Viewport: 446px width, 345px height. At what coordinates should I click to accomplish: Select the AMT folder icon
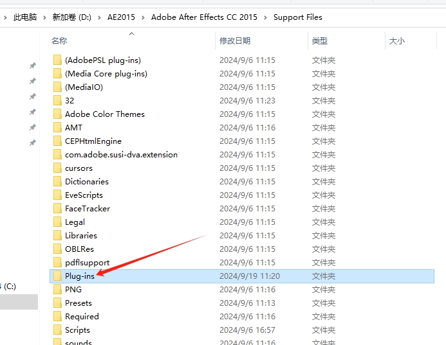(57, 127)
